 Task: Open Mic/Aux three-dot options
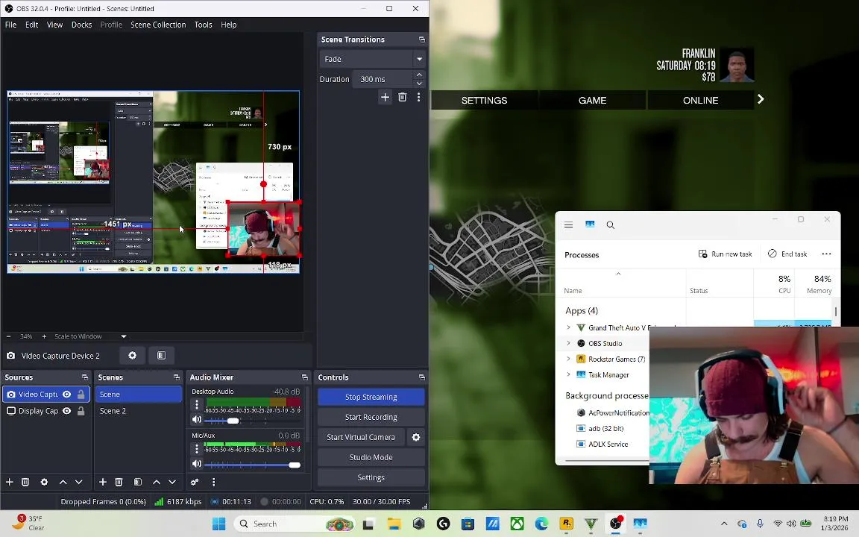tap(197, 449)
